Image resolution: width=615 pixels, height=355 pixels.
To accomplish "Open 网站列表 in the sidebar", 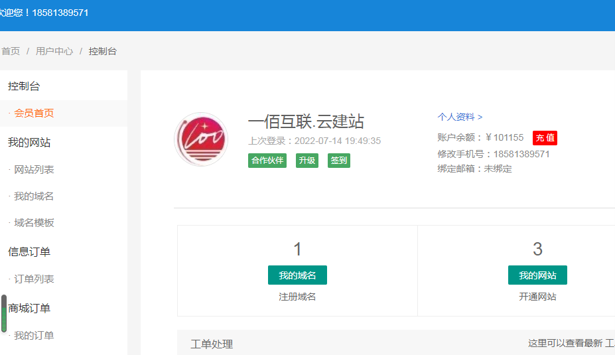I will click(34, 170).
